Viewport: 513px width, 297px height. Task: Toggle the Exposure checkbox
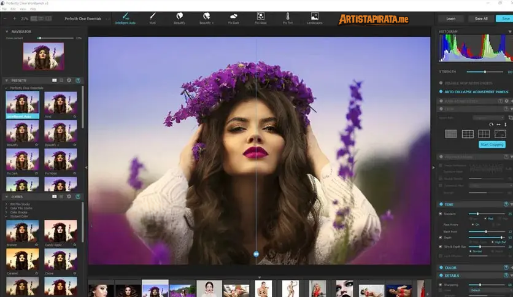pyautogui.click(x=441, y=214)
